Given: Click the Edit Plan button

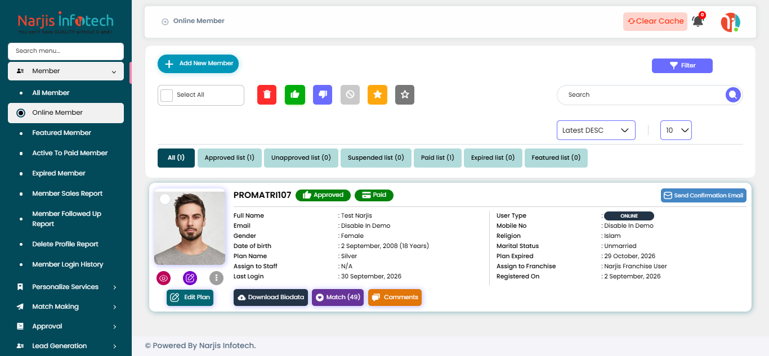Looking at the screenshot, I should 190,298.
